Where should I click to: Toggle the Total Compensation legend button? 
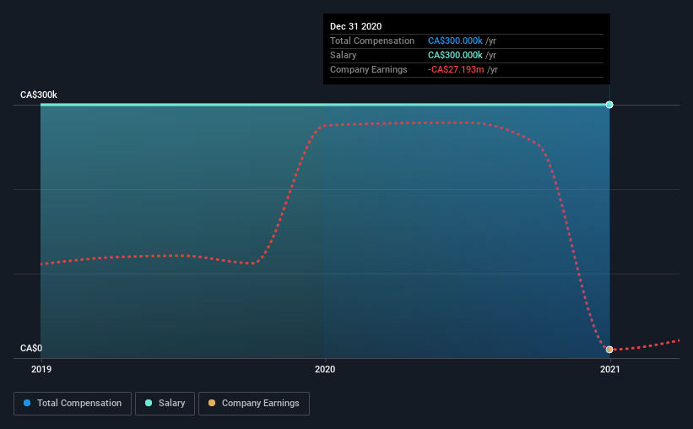[x=73, y=404]
